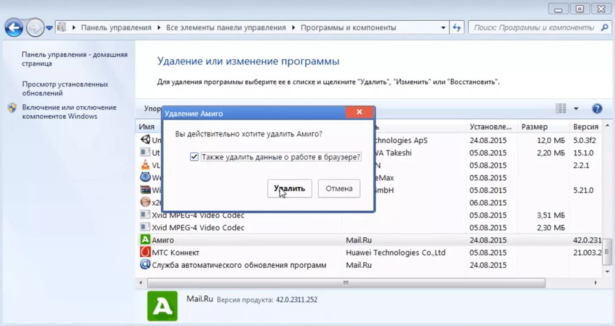Click the Xvid codec icon with 3,51 МБ
Screen dimensions: 615x326
pyautogui.click(x=145, y=215)
